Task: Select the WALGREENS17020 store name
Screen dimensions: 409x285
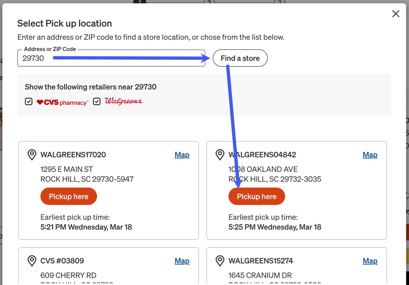Action: click(73, 155)
